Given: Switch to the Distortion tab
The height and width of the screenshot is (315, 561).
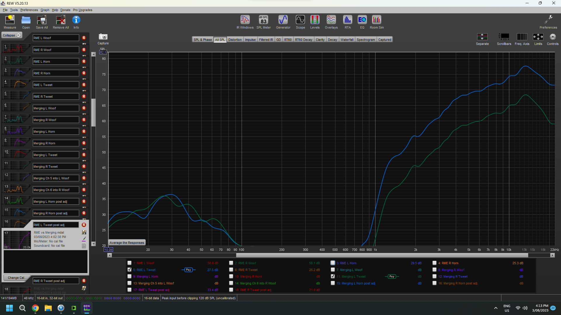Looking at the screenshot, I should (x=235, y=40).
